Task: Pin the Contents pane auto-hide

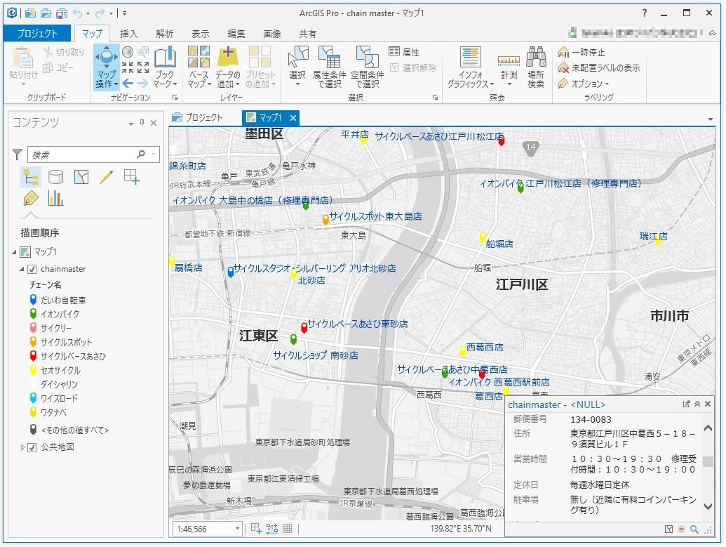Action: 142,123
